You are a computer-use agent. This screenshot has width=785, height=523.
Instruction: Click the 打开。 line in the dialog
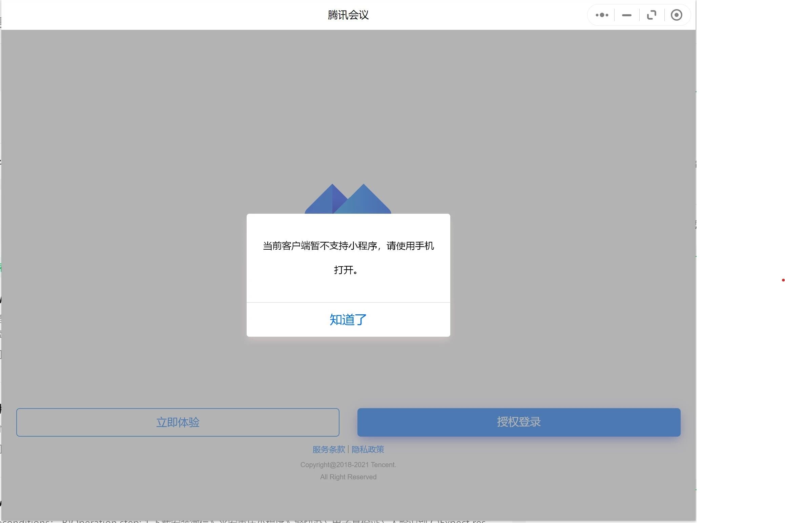[346, 270]
